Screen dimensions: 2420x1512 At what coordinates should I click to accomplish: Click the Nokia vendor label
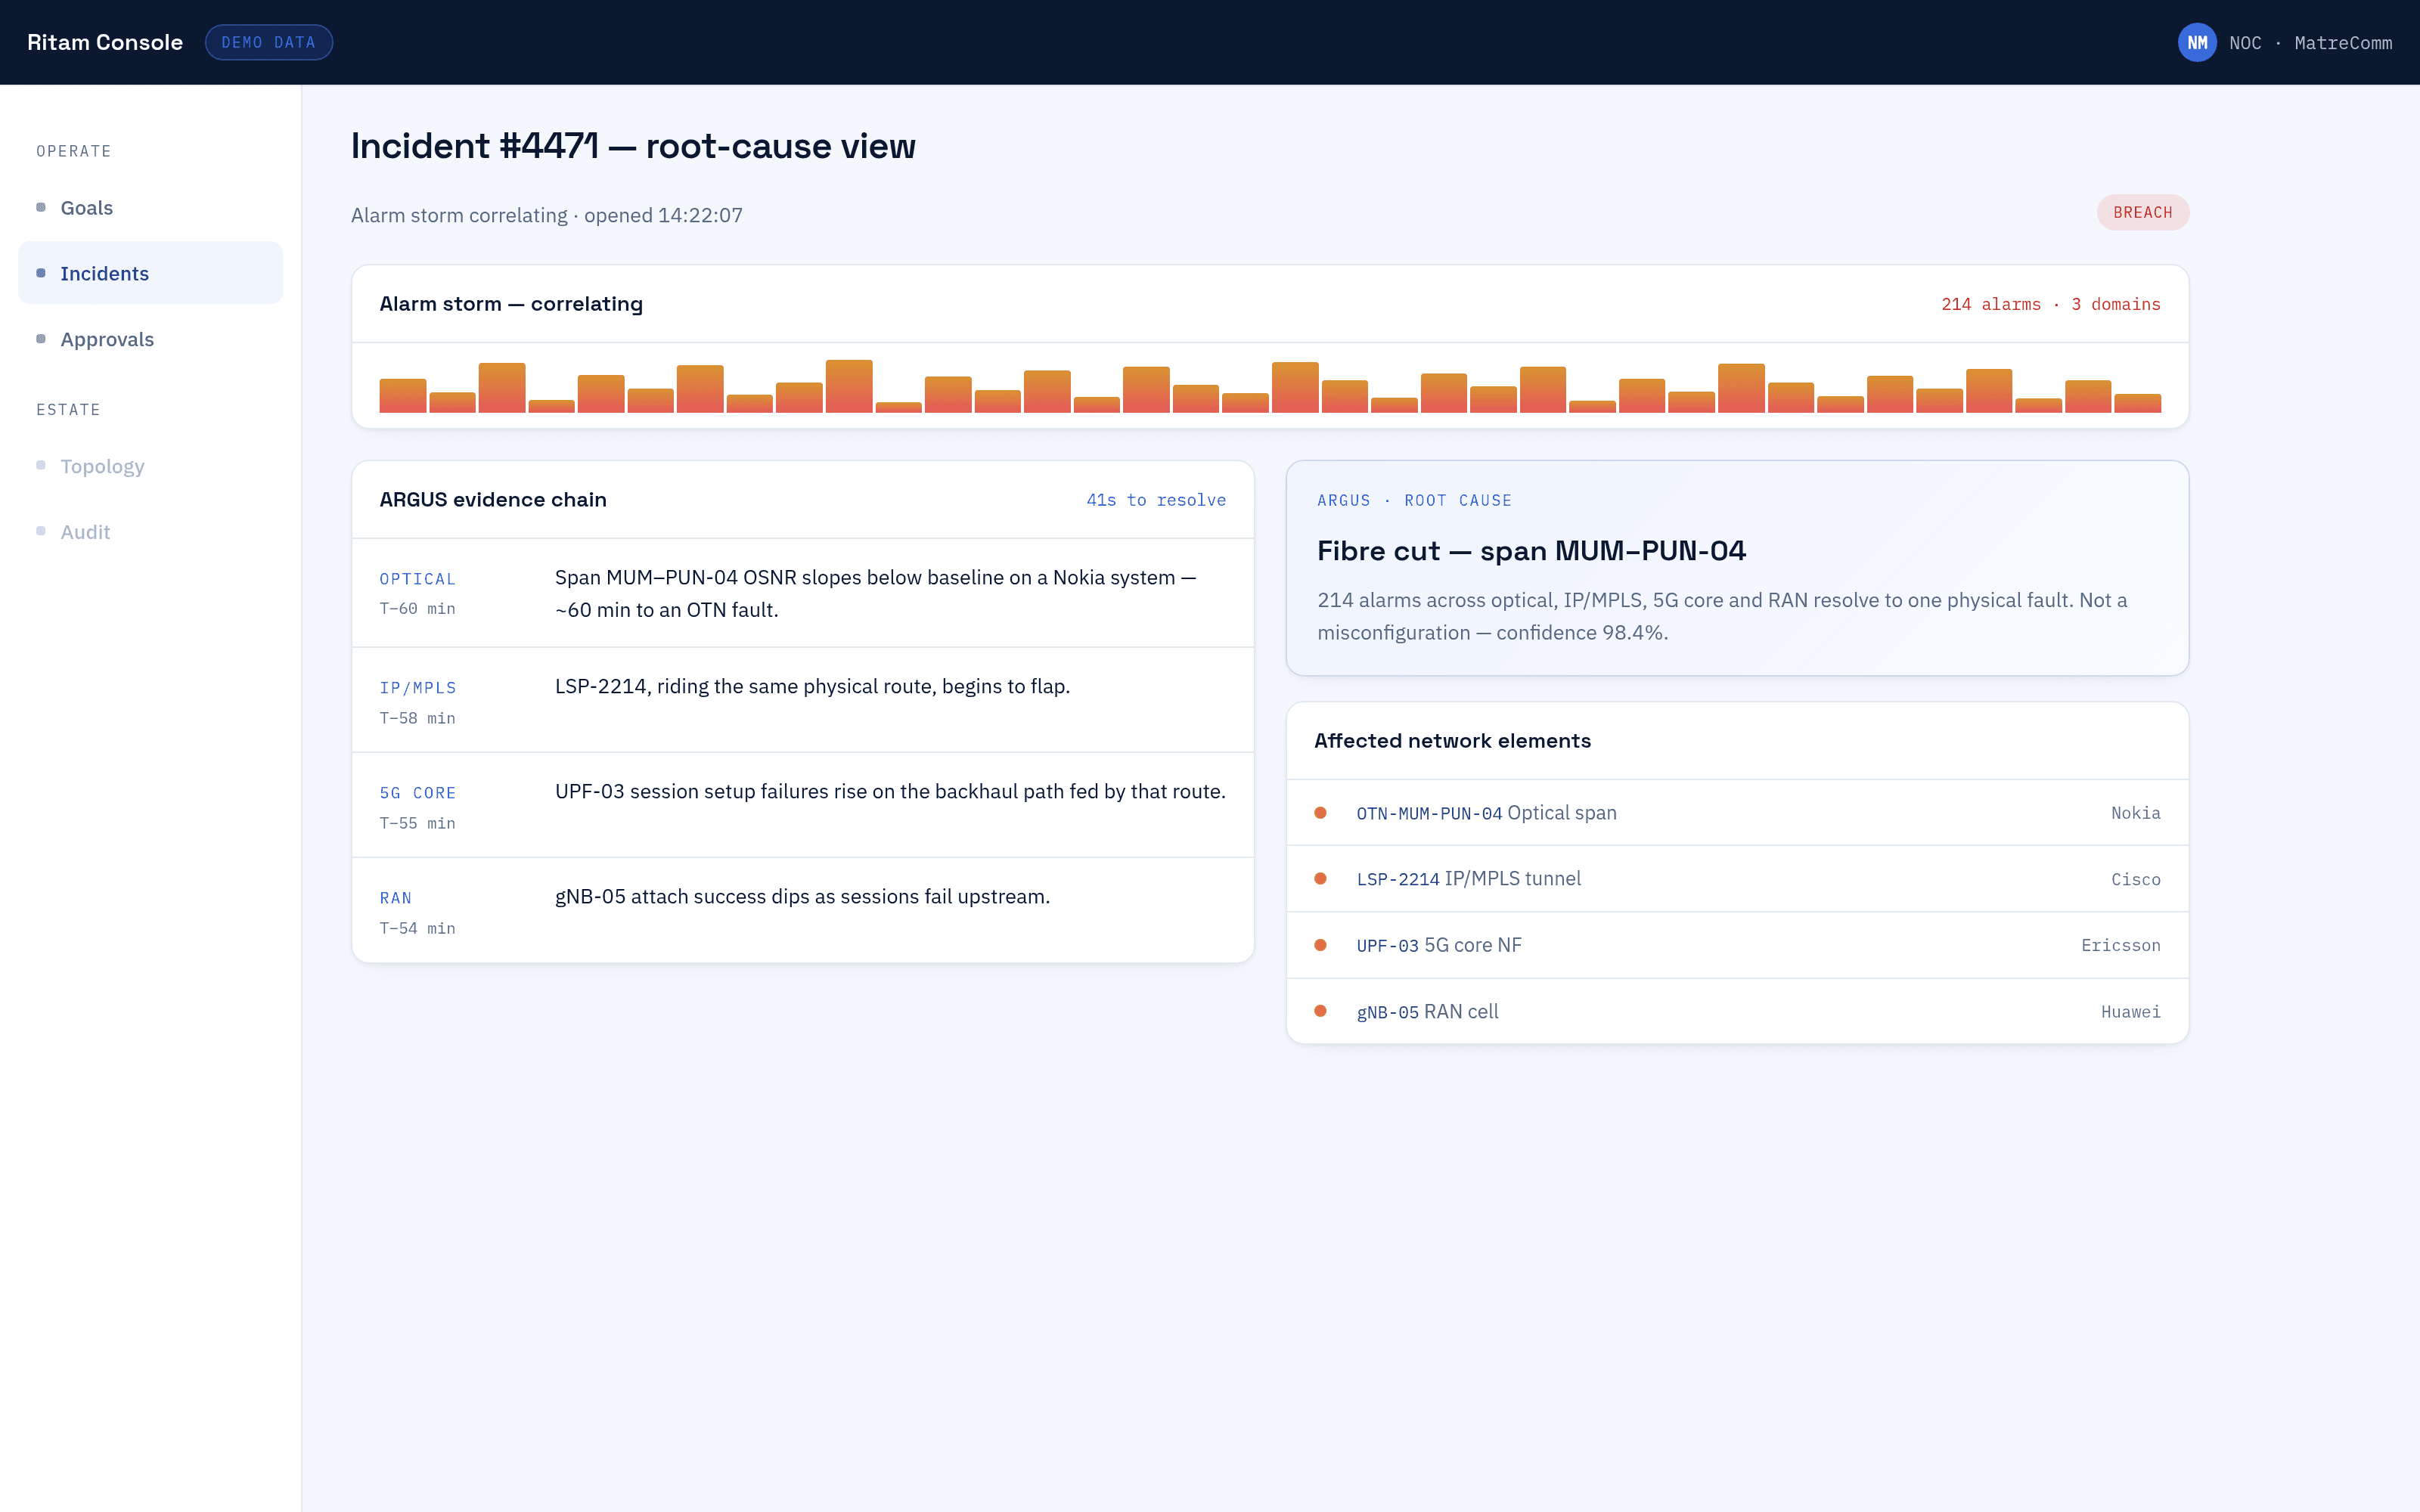point(2135,813)
